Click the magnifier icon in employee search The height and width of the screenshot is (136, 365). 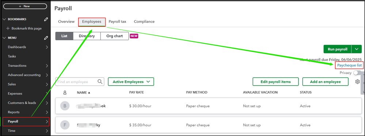[100, 82]
